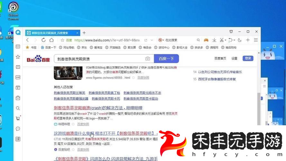Open the skin shirt icon in title bar
The image size is (286, 161).
click(x=231, y=32)
